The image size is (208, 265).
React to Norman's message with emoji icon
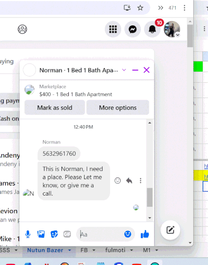[117, 181]
